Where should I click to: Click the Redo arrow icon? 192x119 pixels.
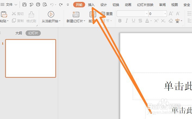61,5
